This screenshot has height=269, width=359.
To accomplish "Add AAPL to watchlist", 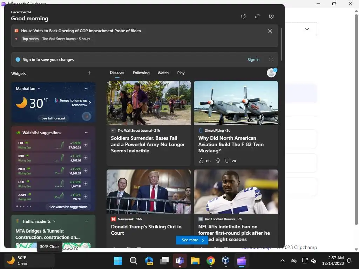I will coord(86,196).
